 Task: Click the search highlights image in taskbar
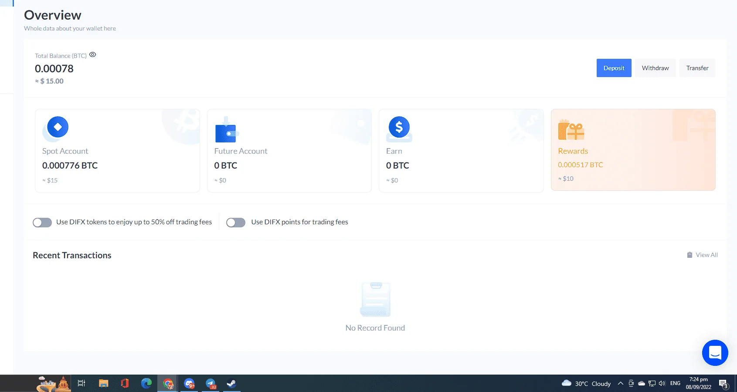tap(53, 384)
